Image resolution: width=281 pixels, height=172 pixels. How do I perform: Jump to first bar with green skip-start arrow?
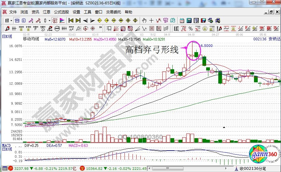[71, 20]
